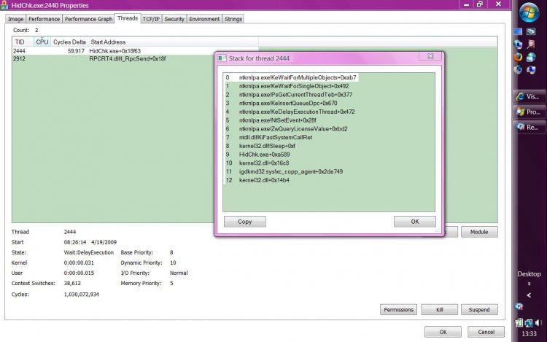Click the Permissions button
Image resolution: width=547 pixels, height=342 pixels.
[x=398, y=310]
